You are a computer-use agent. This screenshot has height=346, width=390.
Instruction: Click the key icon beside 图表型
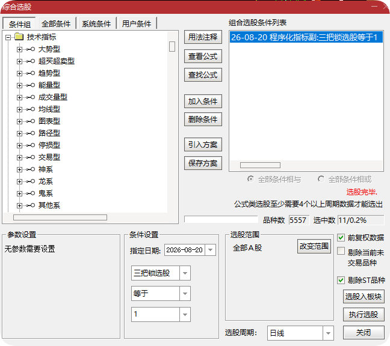(30, 121)
